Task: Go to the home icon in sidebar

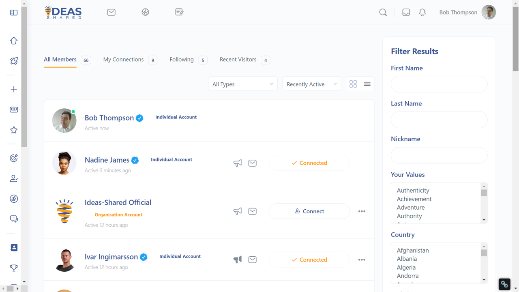Action: tap(14, 41)
